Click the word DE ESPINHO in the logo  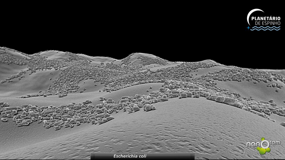267,23
